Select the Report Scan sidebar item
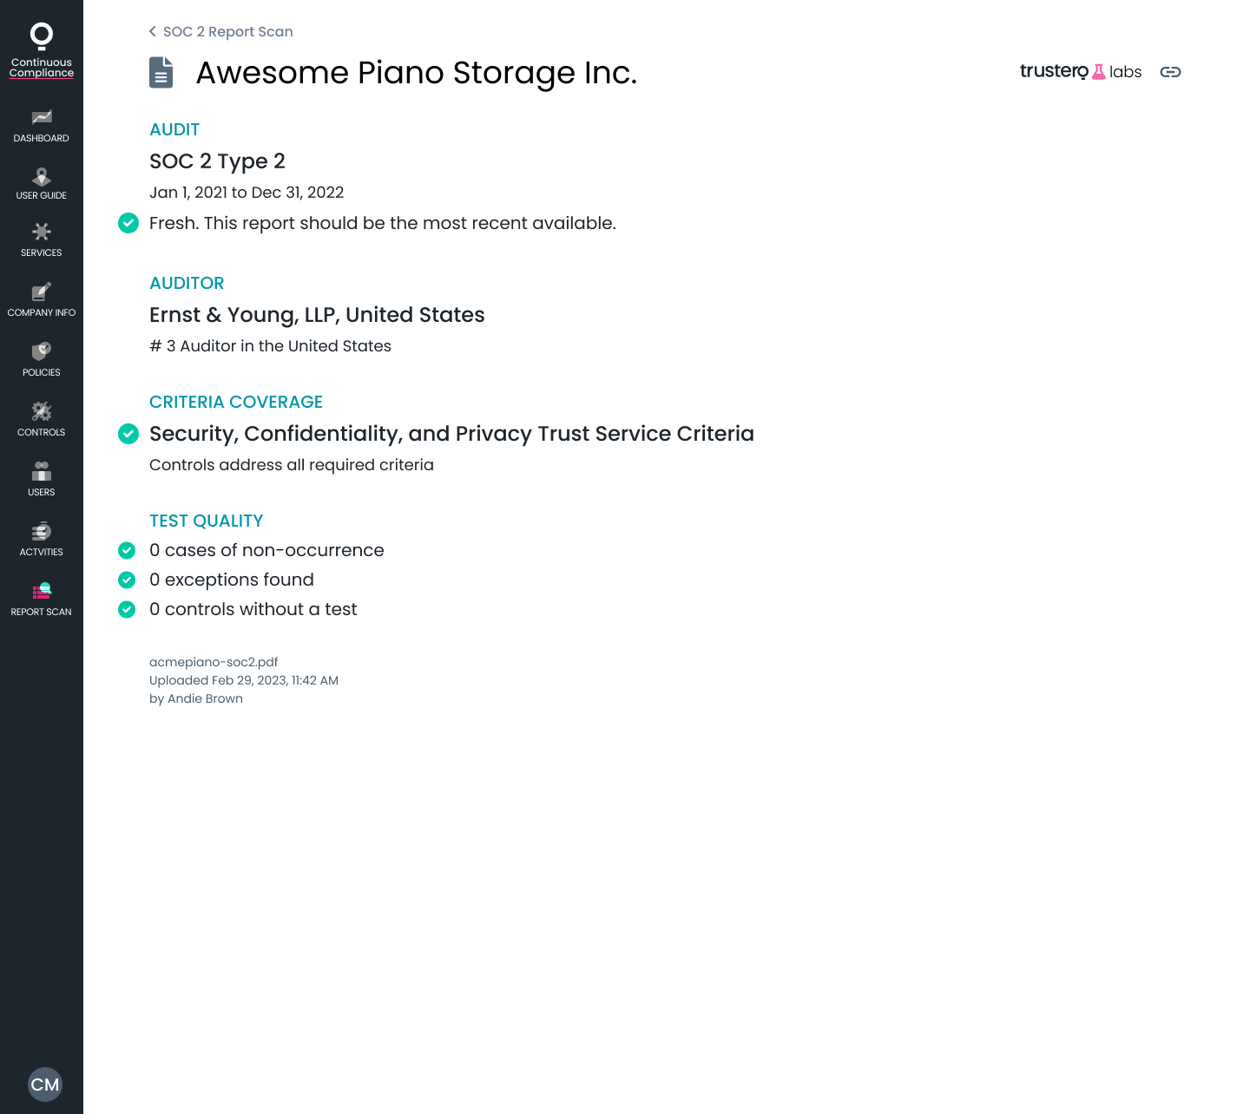1250x1114 pixels. click(x=41, y=600)
